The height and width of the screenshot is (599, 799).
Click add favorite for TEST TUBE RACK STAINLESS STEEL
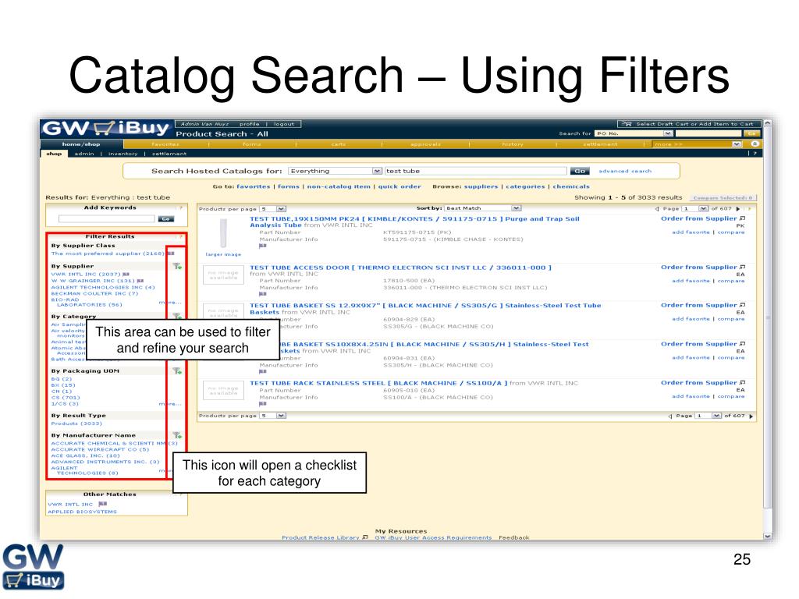691,396
